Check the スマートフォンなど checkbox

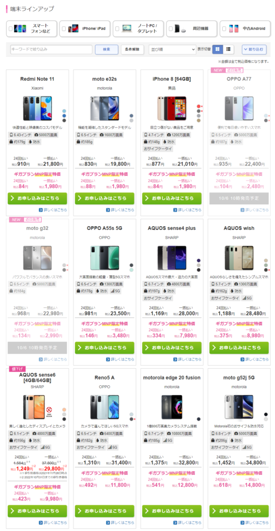coord(11,29)
